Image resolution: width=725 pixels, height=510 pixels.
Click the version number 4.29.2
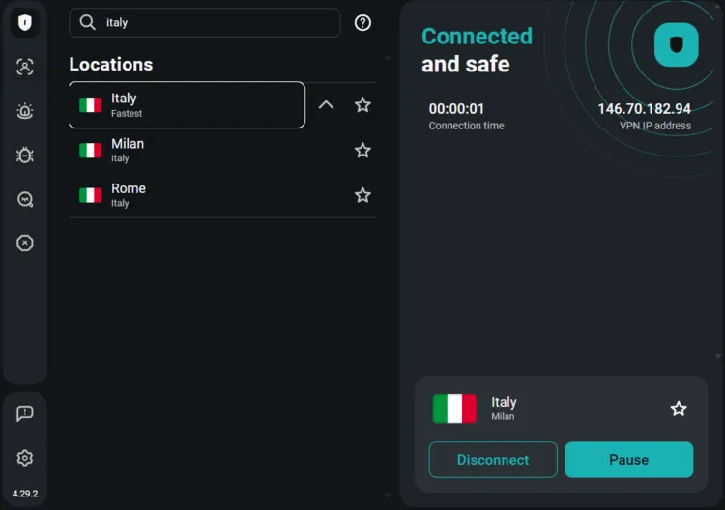click(x=25, y=494)
